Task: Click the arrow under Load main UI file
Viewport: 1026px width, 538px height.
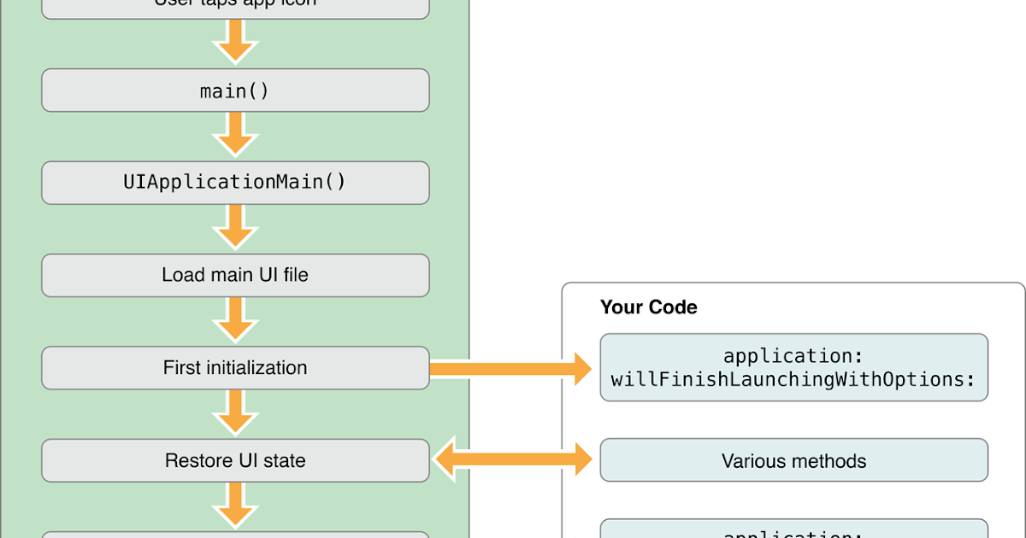Action: (235, 320)
